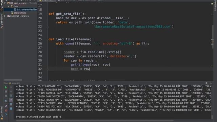Image resolution: width=217 pixels, height=122 pixels.
Task: Clear all console output with trash icon
Action: pyautogui.click(x=11, y=108)
